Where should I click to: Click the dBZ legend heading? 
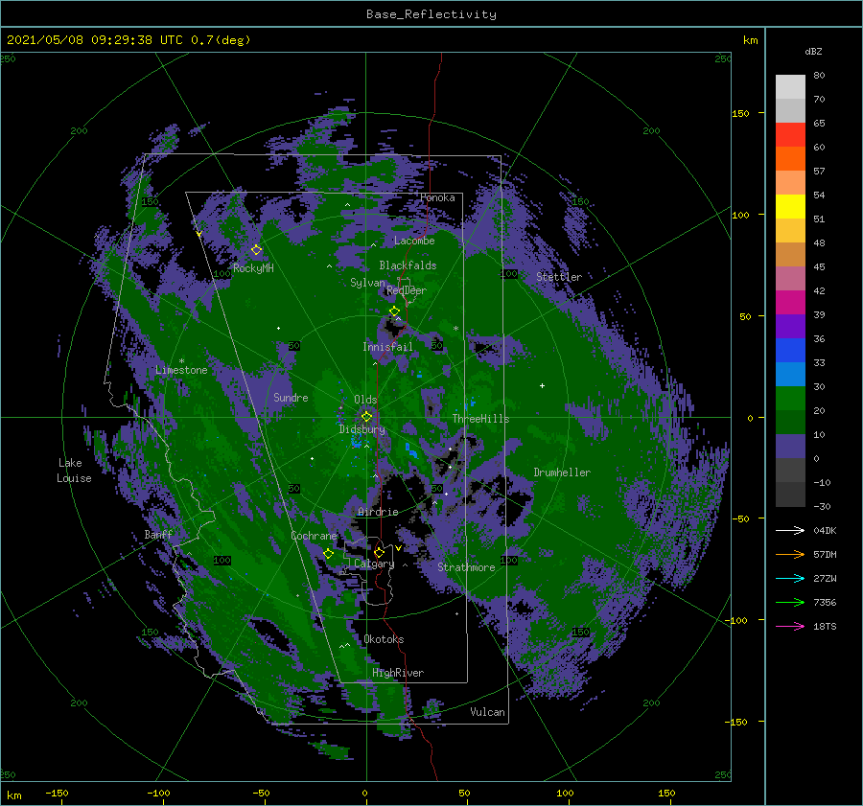point(813,51)
